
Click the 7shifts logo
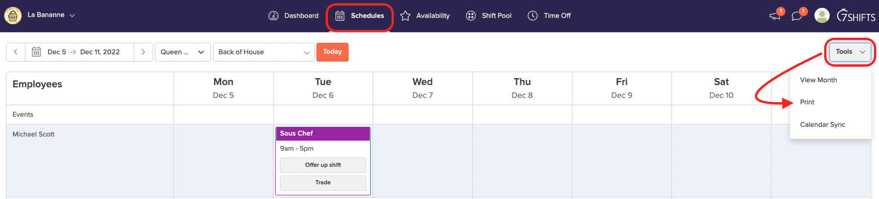[x=856, y=16]
